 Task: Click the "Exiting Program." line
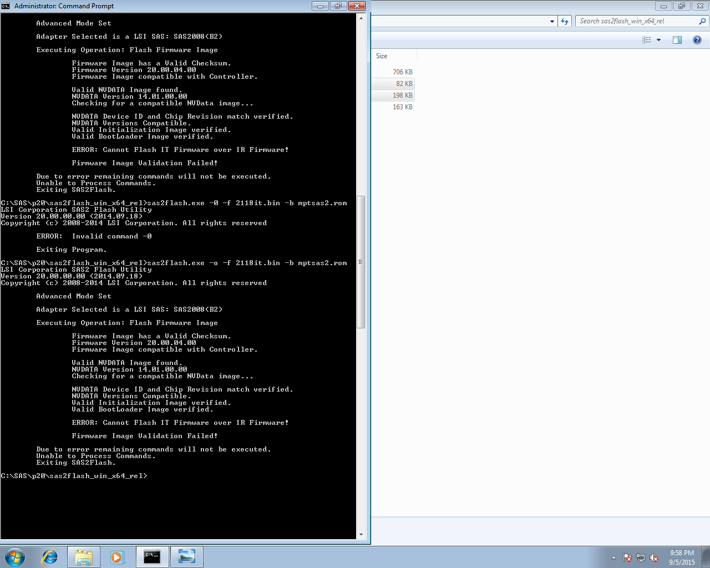pyautogui.click(x=72, y=250)
